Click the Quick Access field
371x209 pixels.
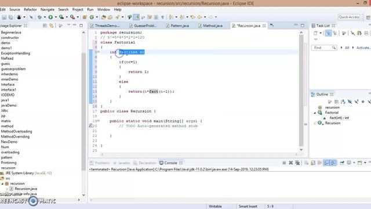(349, 17)
